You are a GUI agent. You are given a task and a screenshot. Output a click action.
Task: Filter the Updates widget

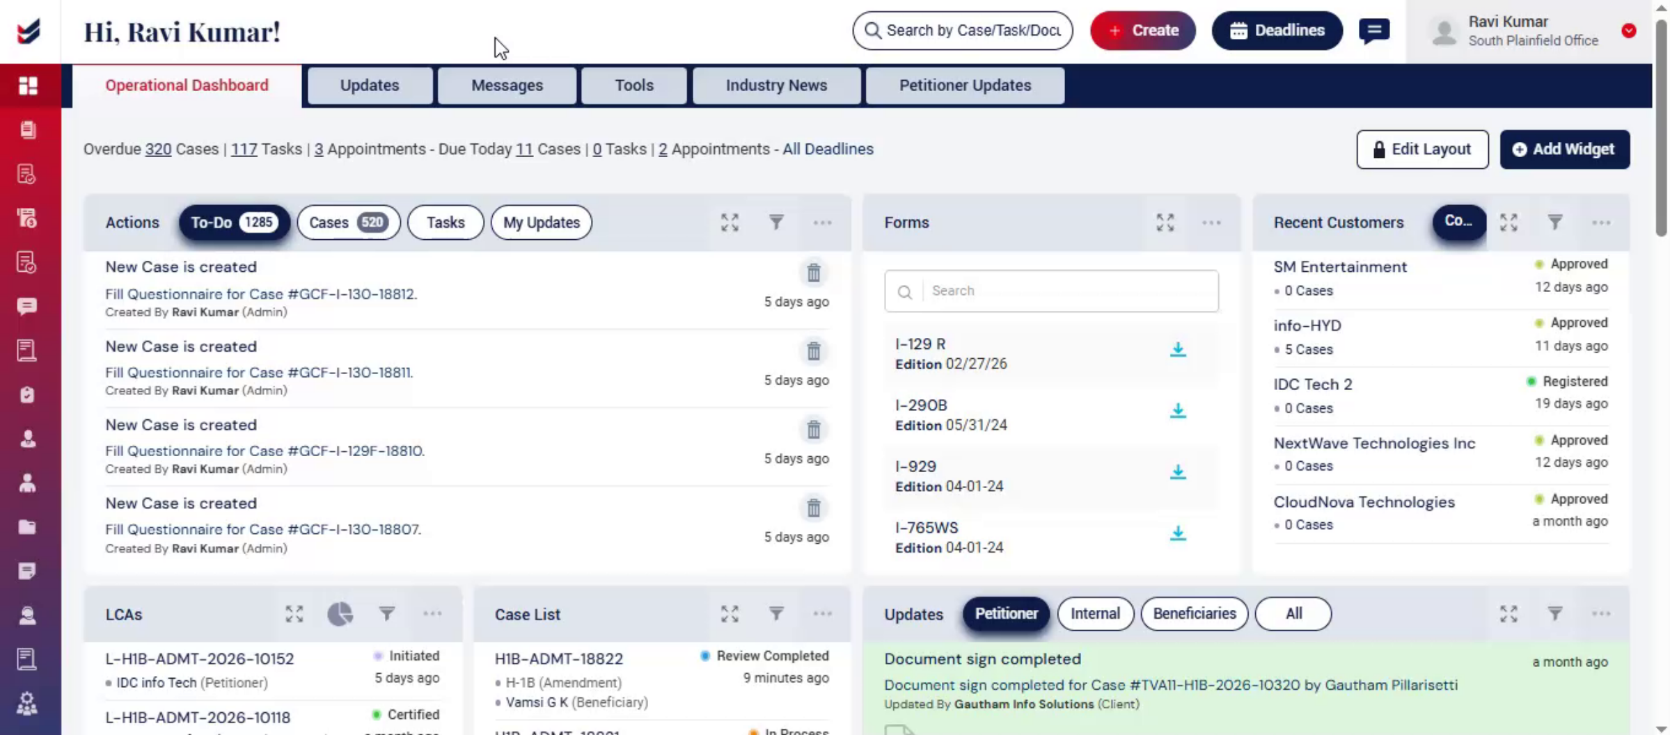1555,614
